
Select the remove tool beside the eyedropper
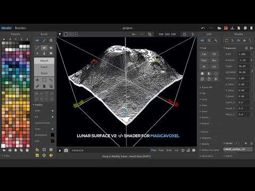pos(44,86)
